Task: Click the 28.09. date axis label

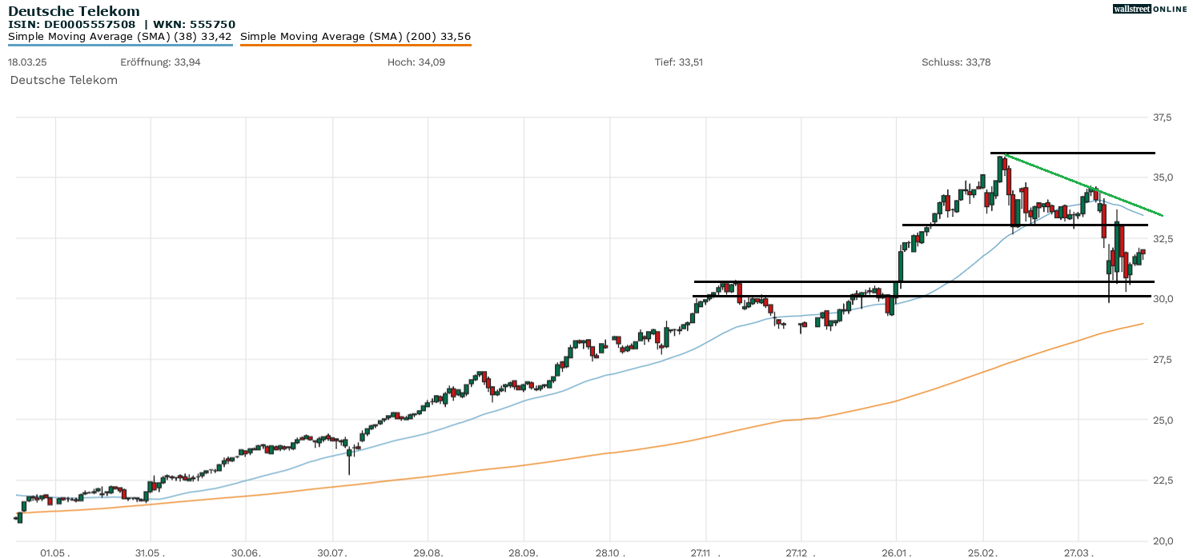Action: 523,552
